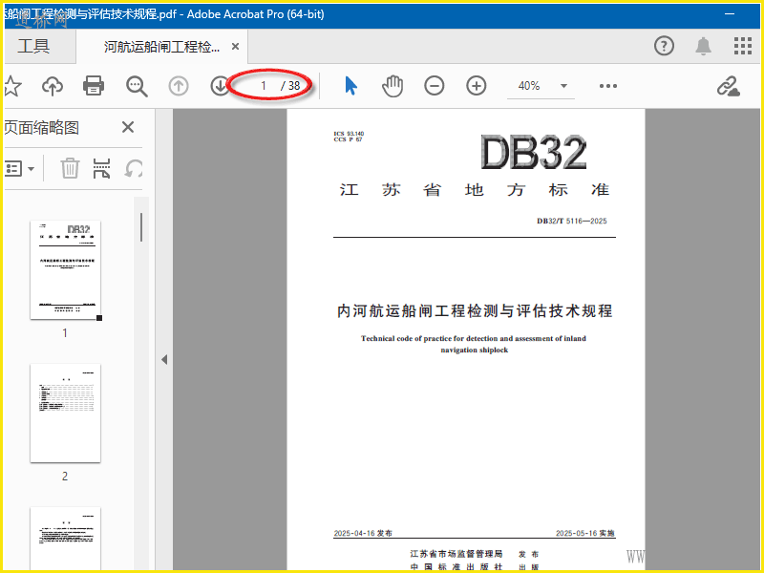Click the 内河航运船闸工程检测与评估技术规程 title
764x573 pixels.
pos(475,311)
